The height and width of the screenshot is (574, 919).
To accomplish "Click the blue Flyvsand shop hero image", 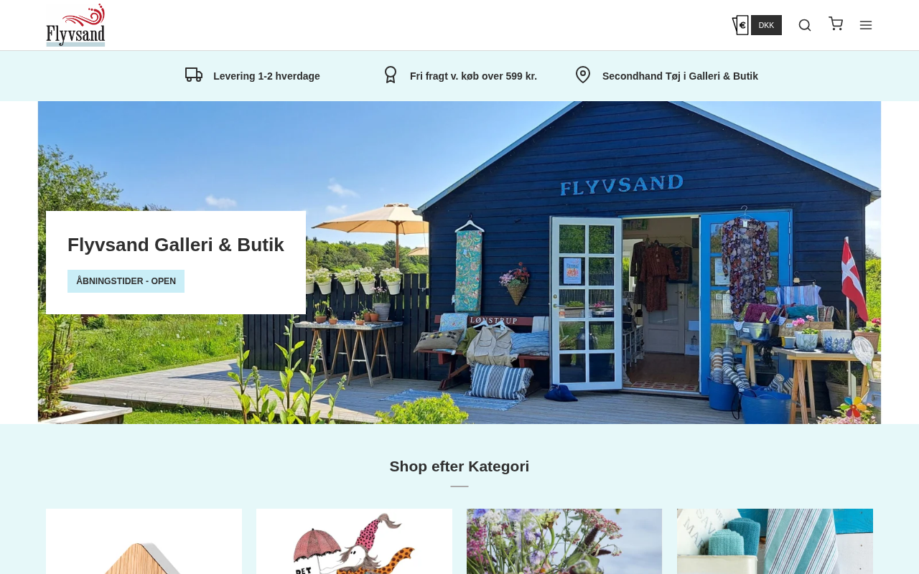I will click(574, 263).
